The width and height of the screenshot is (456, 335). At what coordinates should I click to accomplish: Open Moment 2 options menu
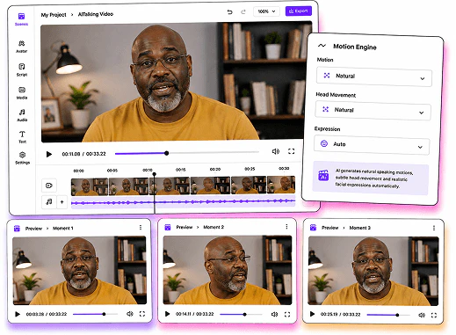coord(286,227)
